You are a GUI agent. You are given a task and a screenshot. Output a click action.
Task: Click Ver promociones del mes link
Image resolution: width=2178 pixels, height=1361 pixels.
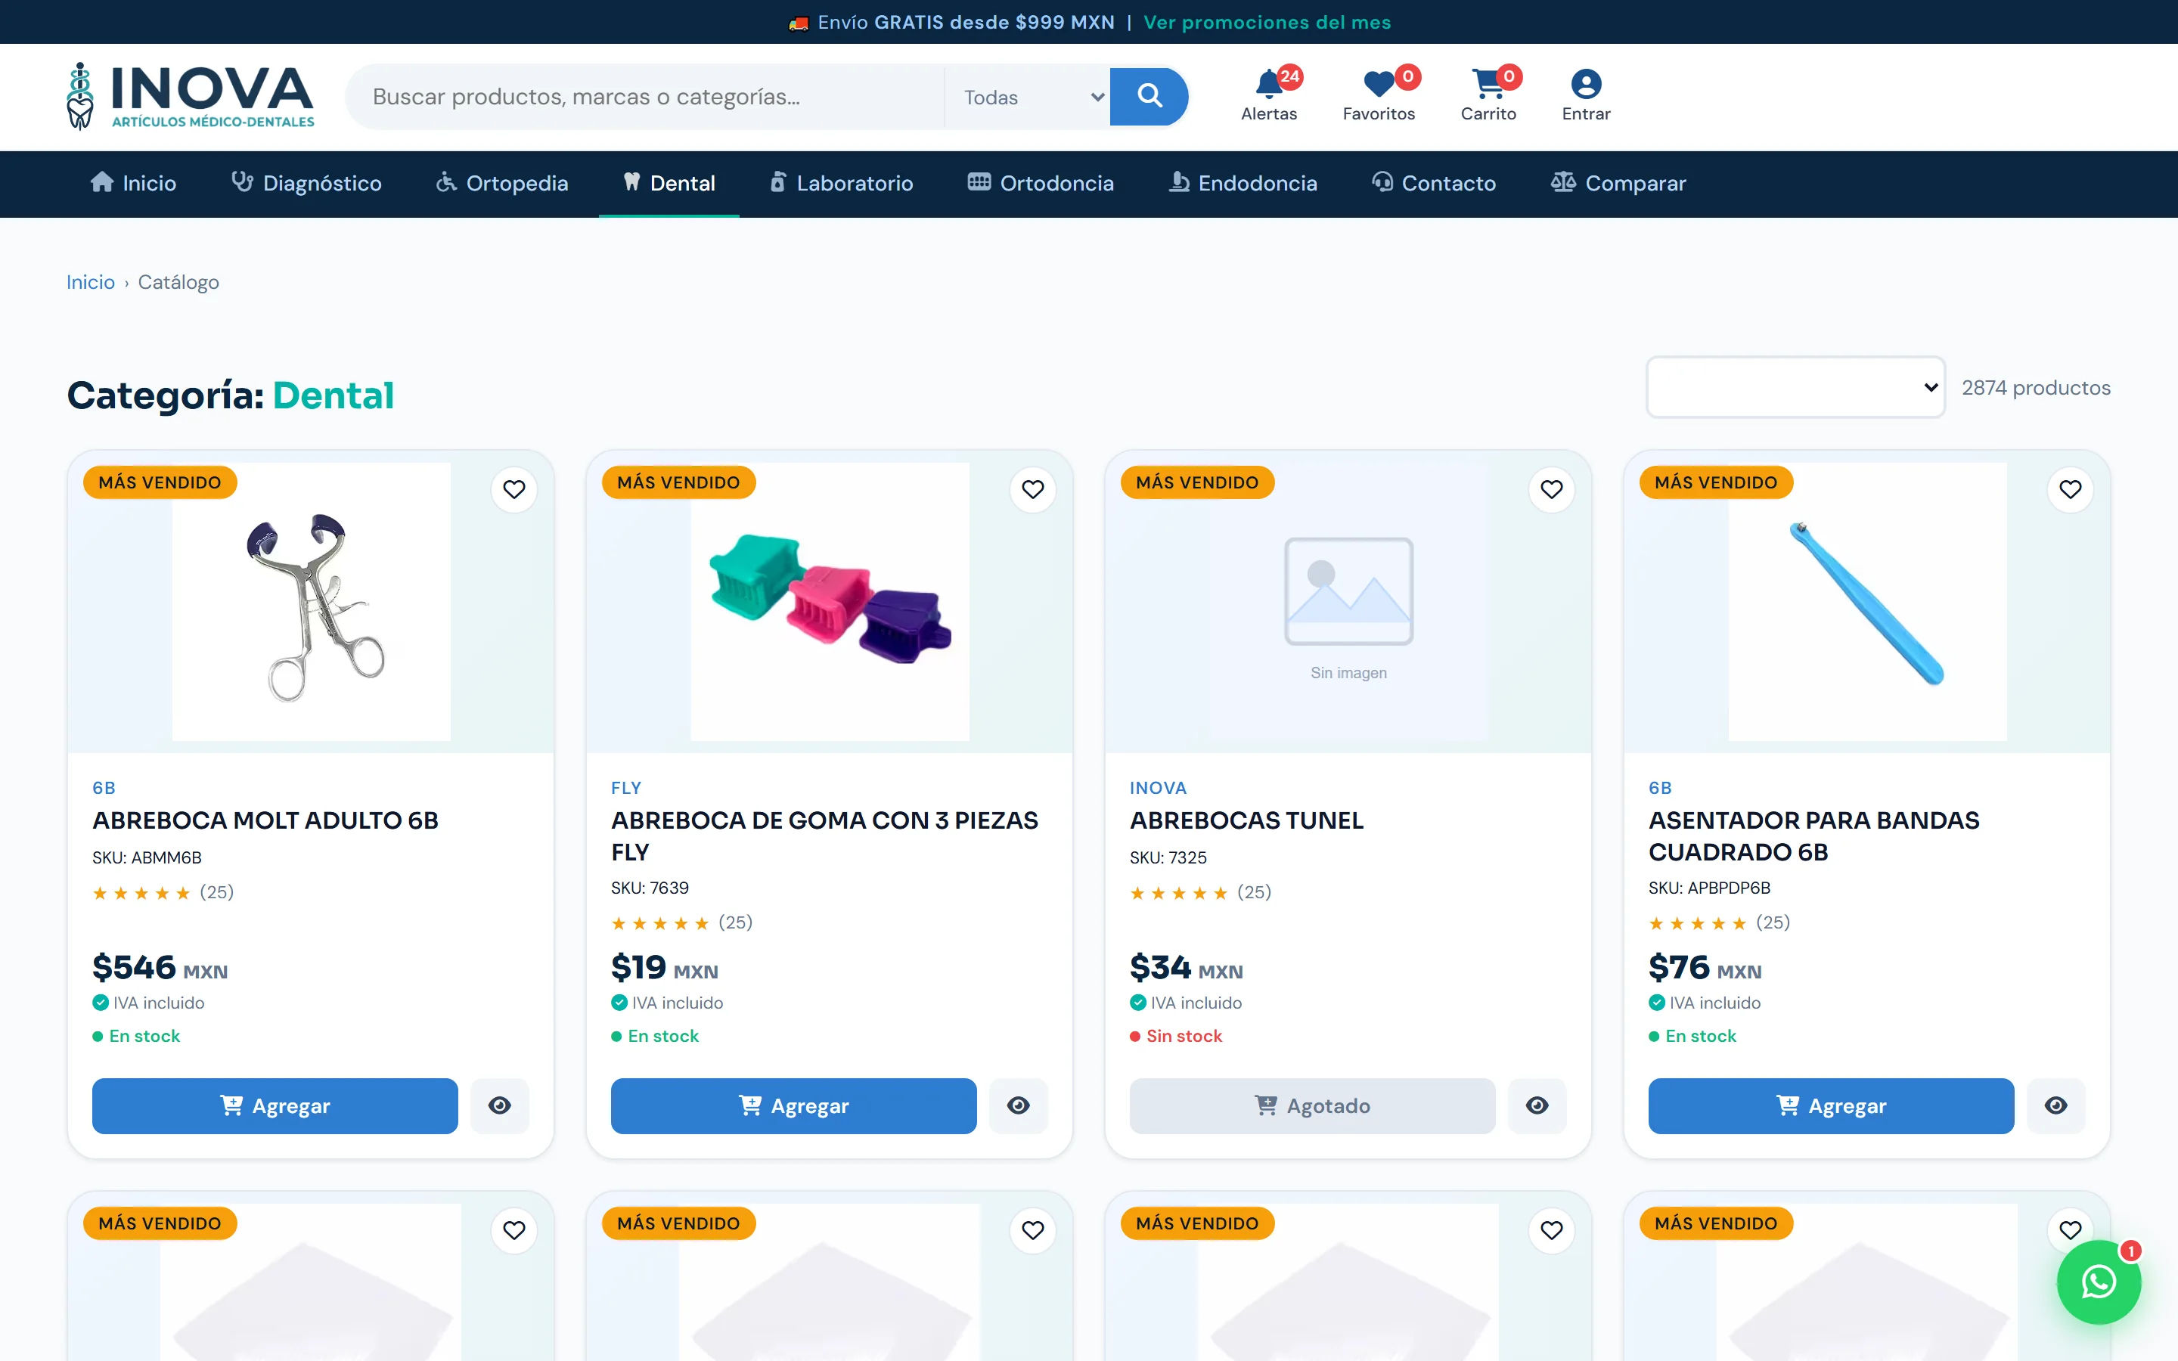tap(1267, 23)
